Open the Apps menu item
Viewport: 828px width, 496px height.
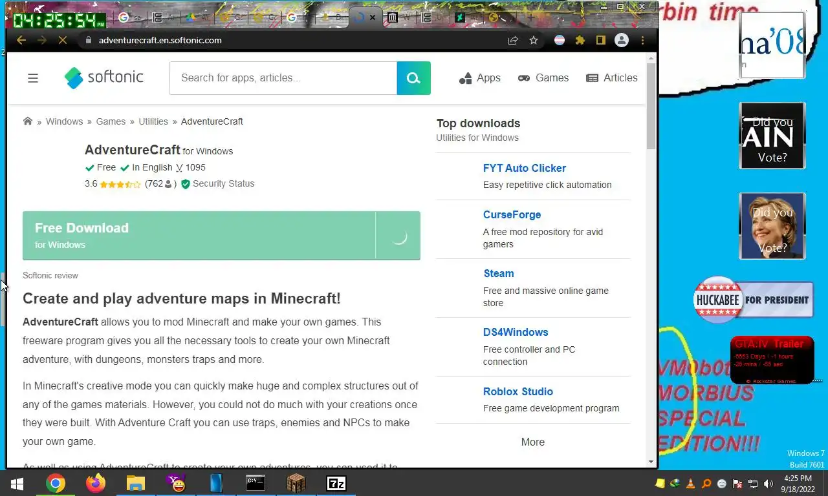pos(480,78)
